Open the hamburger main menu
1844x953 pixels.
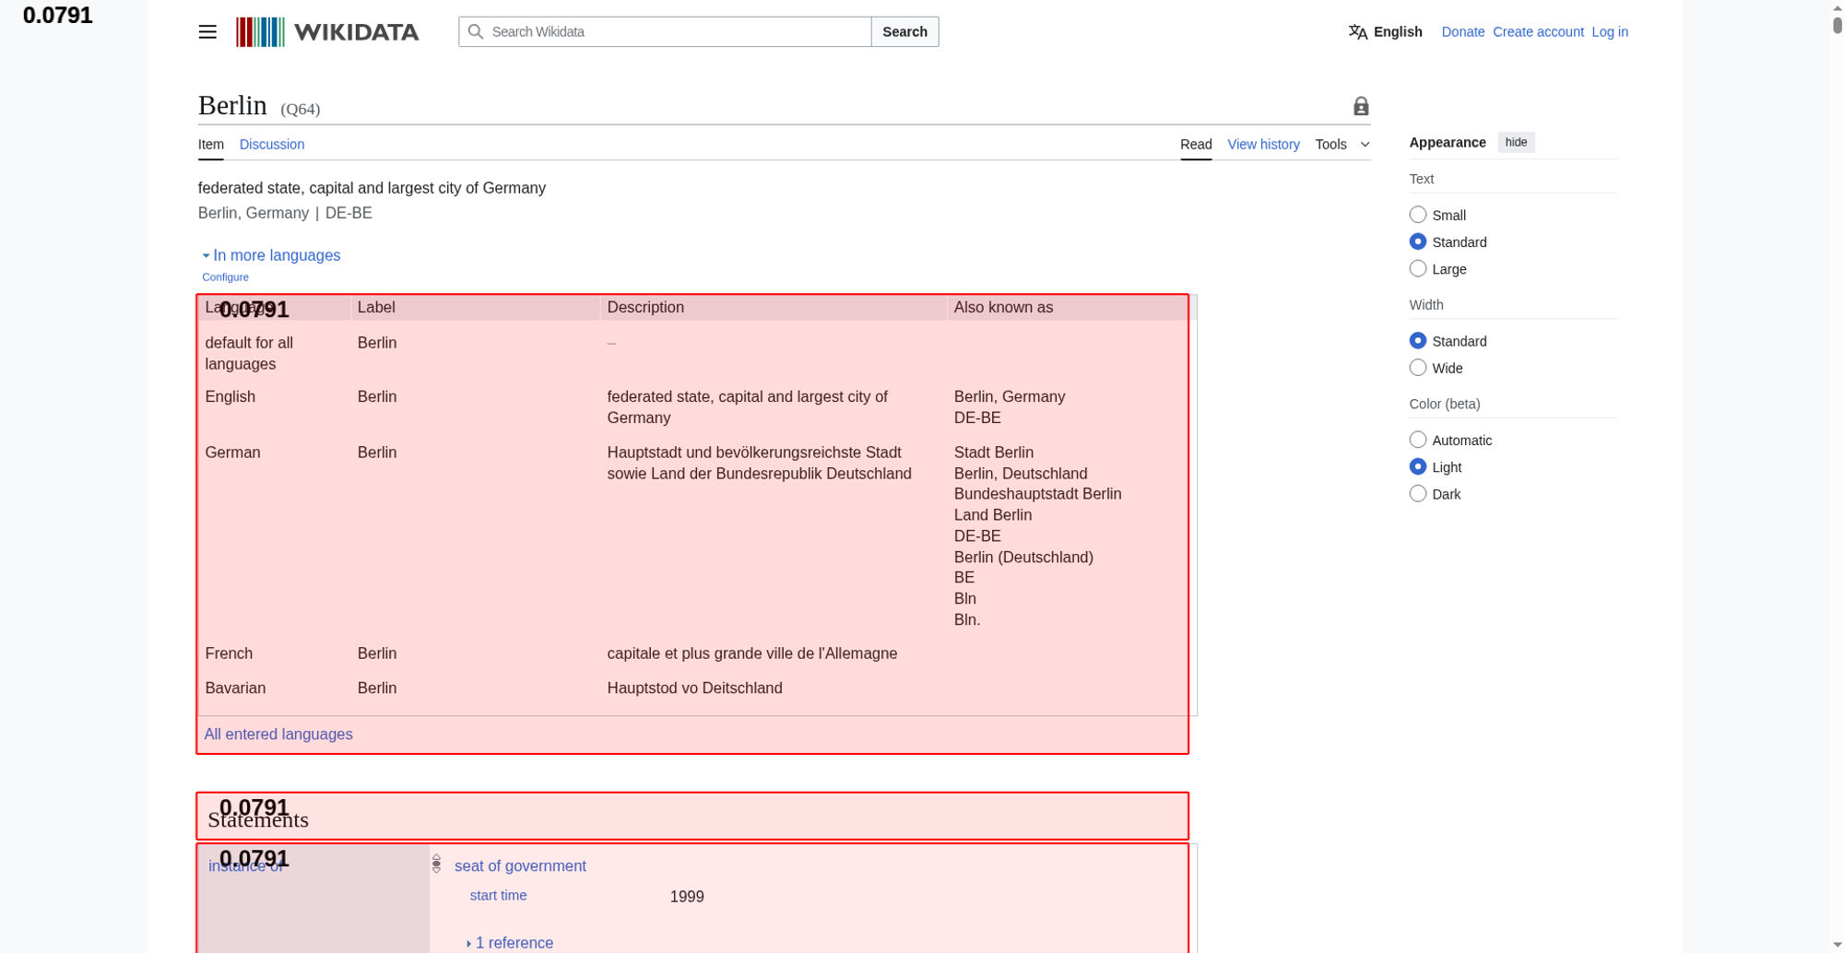tap(207, 32)
